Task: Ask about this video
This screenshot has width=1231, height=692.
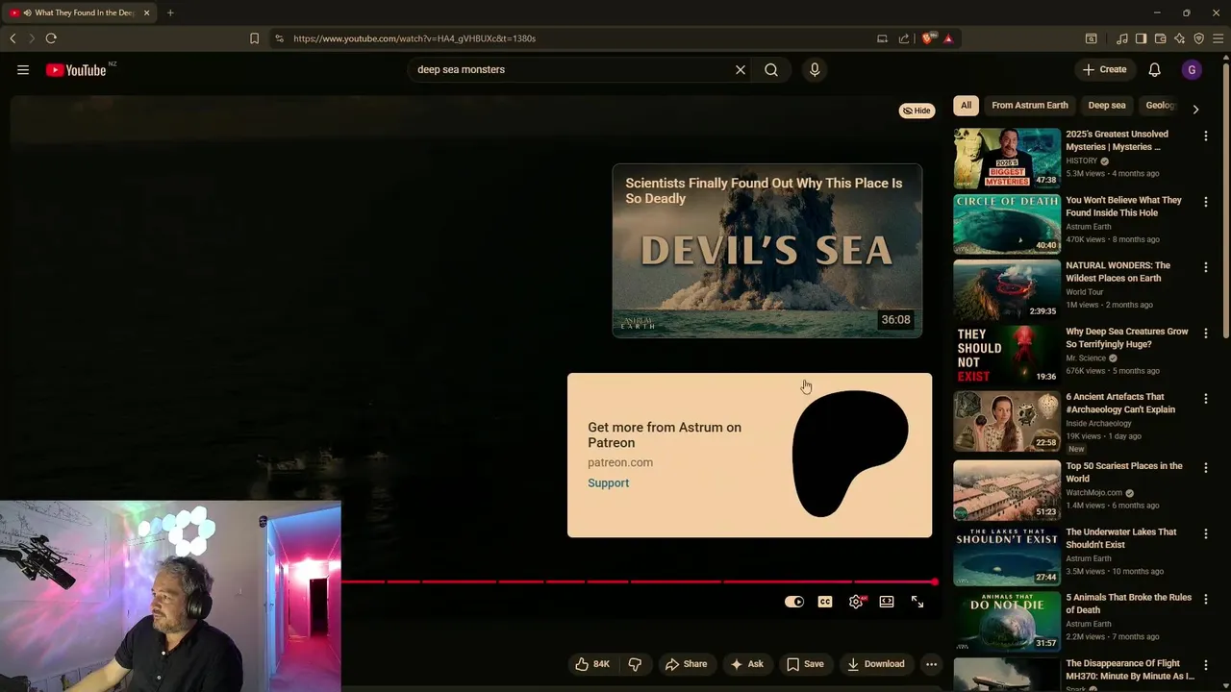Action: tap(747, 664)
